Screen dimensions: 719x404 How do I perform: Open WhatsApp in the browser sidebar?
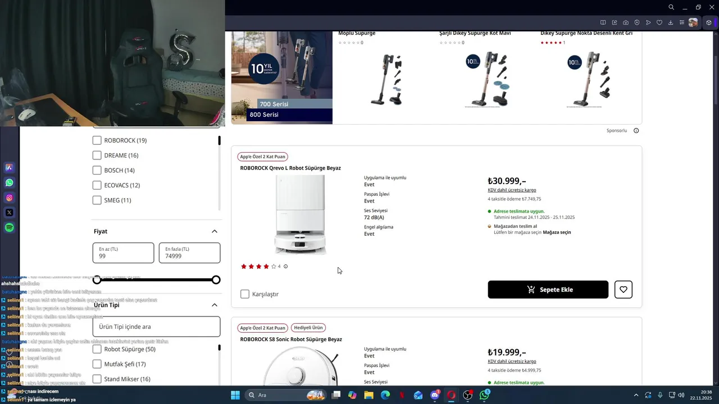(x=10, y=182)
